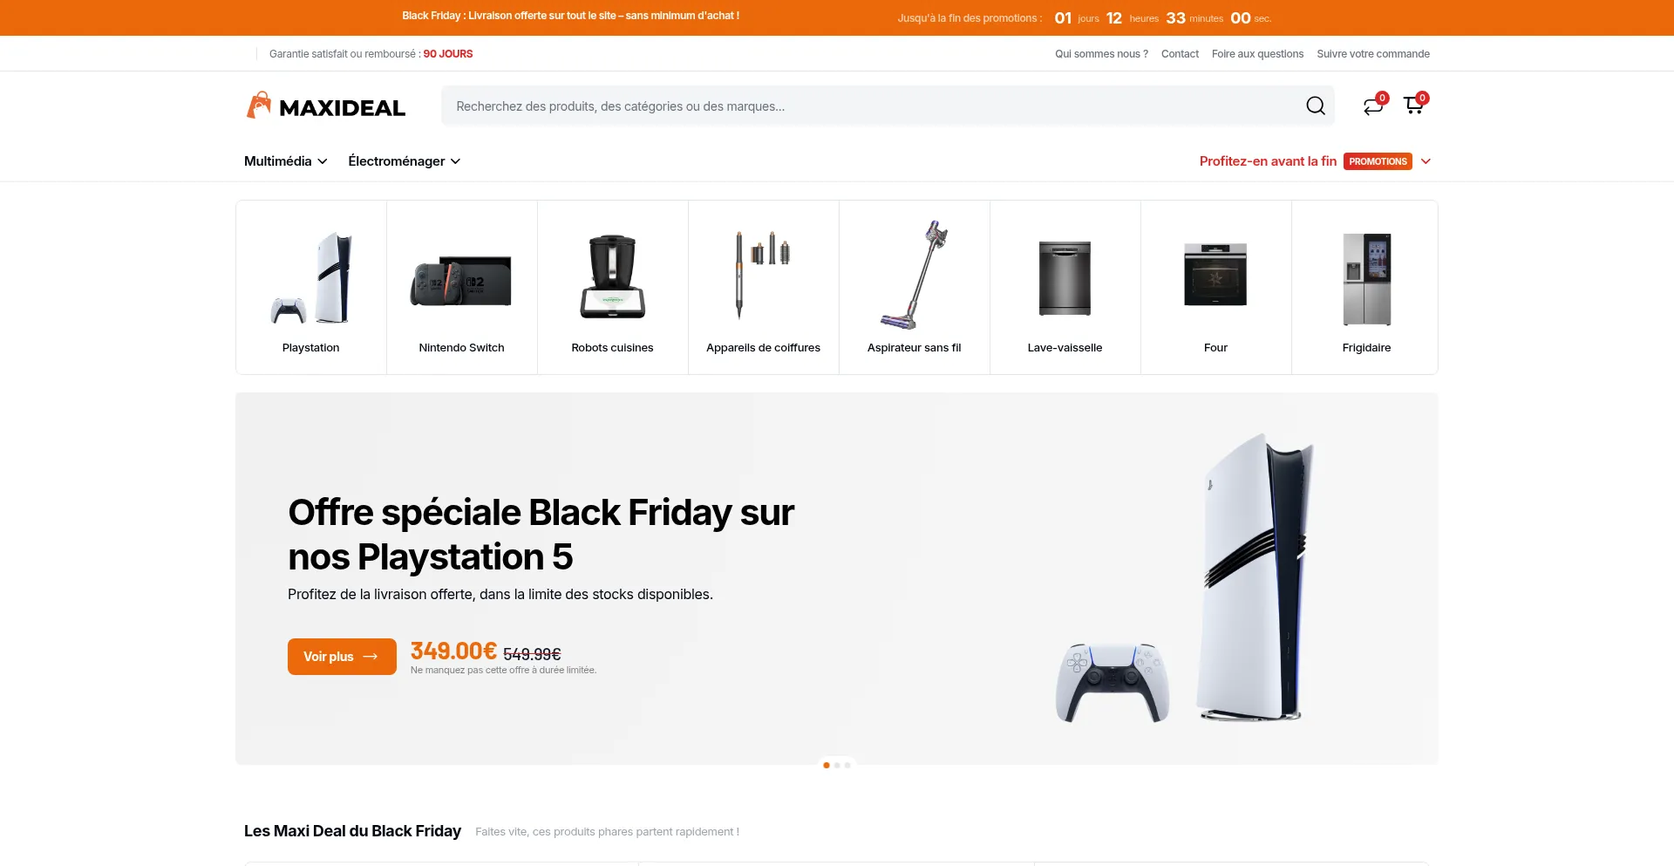
Task: Select the Nintendo Switch category tile
Action: [462, 288]
